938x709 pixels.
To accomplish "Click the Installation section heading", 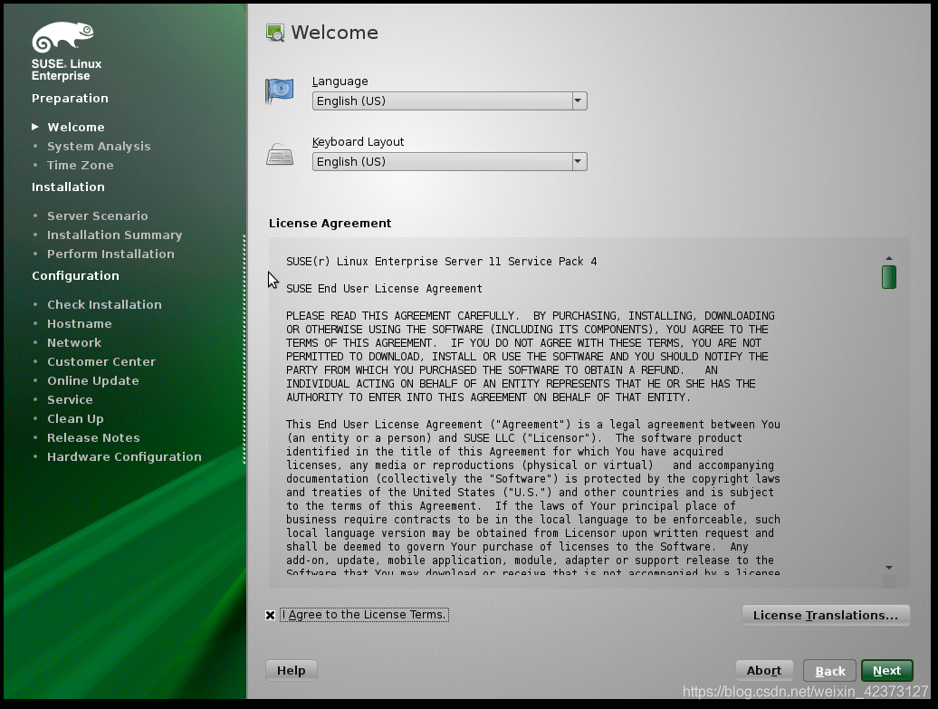I will tap(68, 187).
